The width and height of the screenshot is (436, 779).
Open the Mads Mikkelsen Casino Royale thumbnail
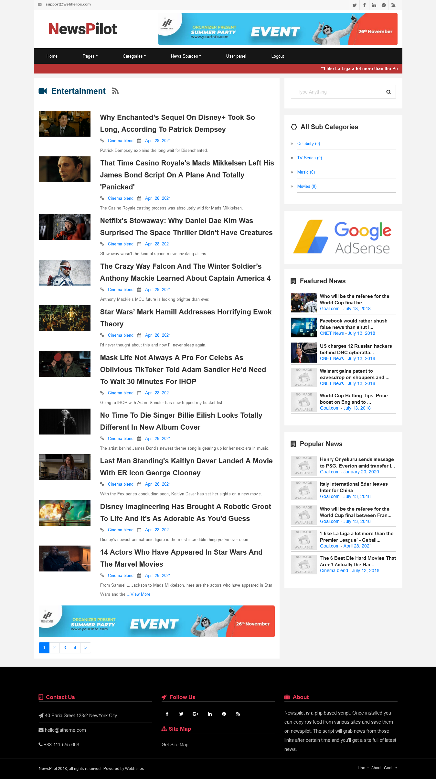click(x=65, y=169)
